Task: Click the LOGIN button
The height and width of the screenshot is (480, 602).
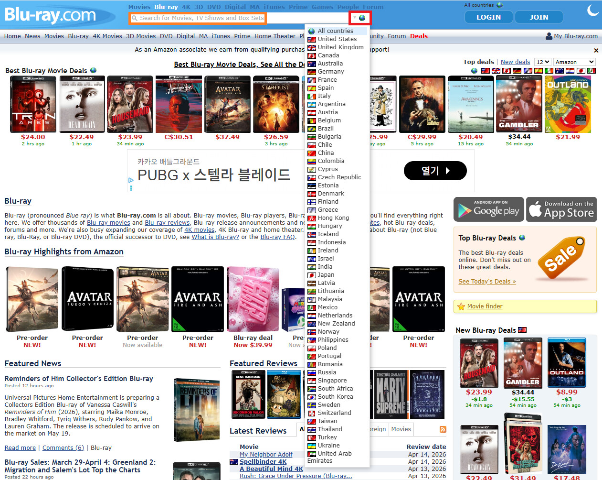Action: [x=489, y=17]
